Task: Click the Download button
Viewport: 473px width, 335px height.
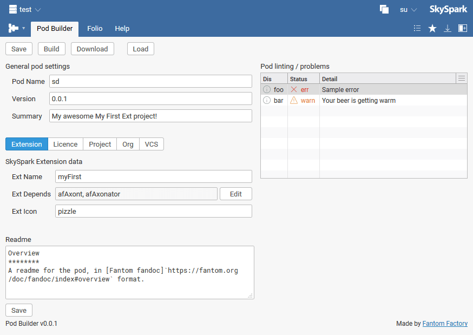Action: click(x=93, y=49)
